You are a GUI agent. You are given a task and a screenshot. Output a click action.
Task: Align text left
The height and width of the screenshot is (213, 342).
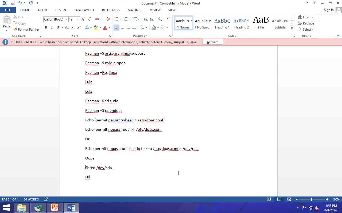coord(116,27)
